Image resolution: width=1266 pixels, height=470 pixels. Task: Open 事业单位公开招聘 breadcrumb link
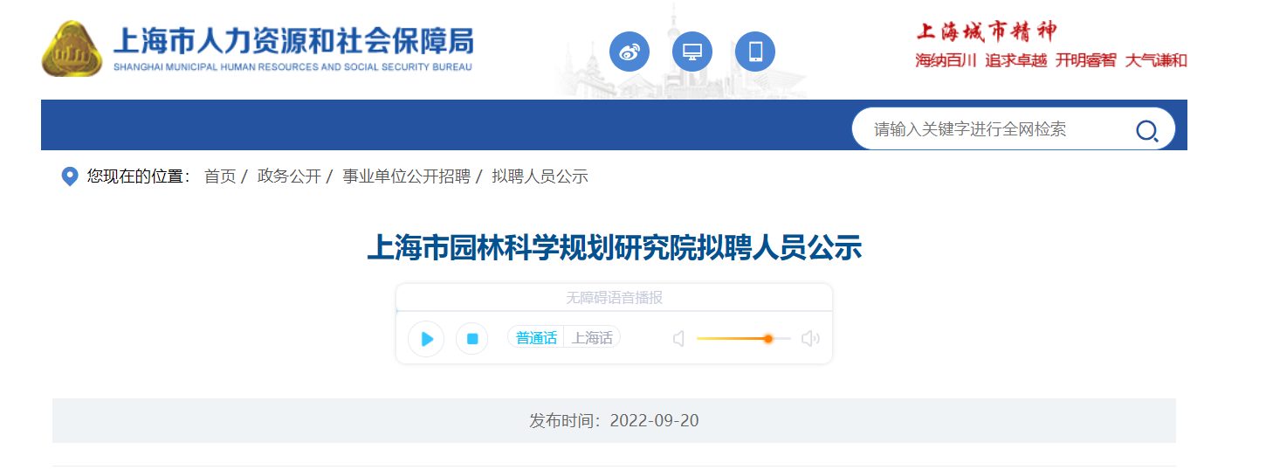point(406,176)
